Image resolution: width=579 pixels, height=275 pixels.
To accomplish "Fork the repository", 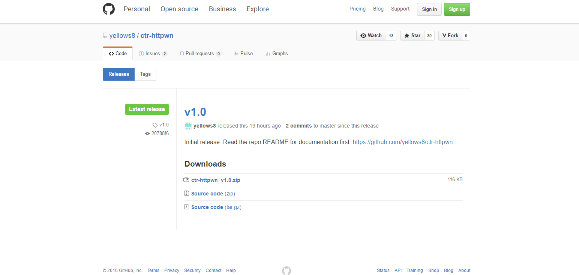I will 450,36.
